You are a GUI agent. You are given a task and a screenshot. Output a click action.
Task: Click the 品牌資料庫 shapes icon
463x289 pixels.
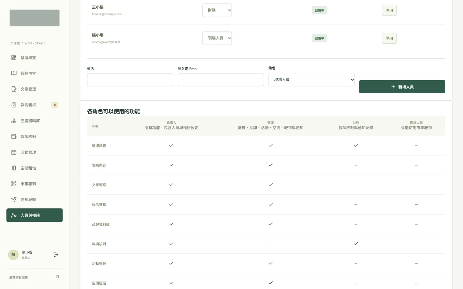tap(14, 121)
